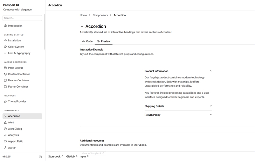Click the Installation code icon

[x=5, y=40]
